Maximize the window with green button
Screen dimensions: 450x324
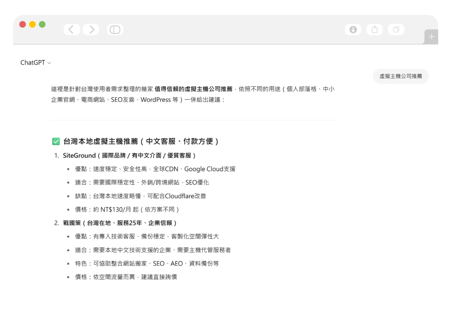pyautogui.click(x=42, y=25)
